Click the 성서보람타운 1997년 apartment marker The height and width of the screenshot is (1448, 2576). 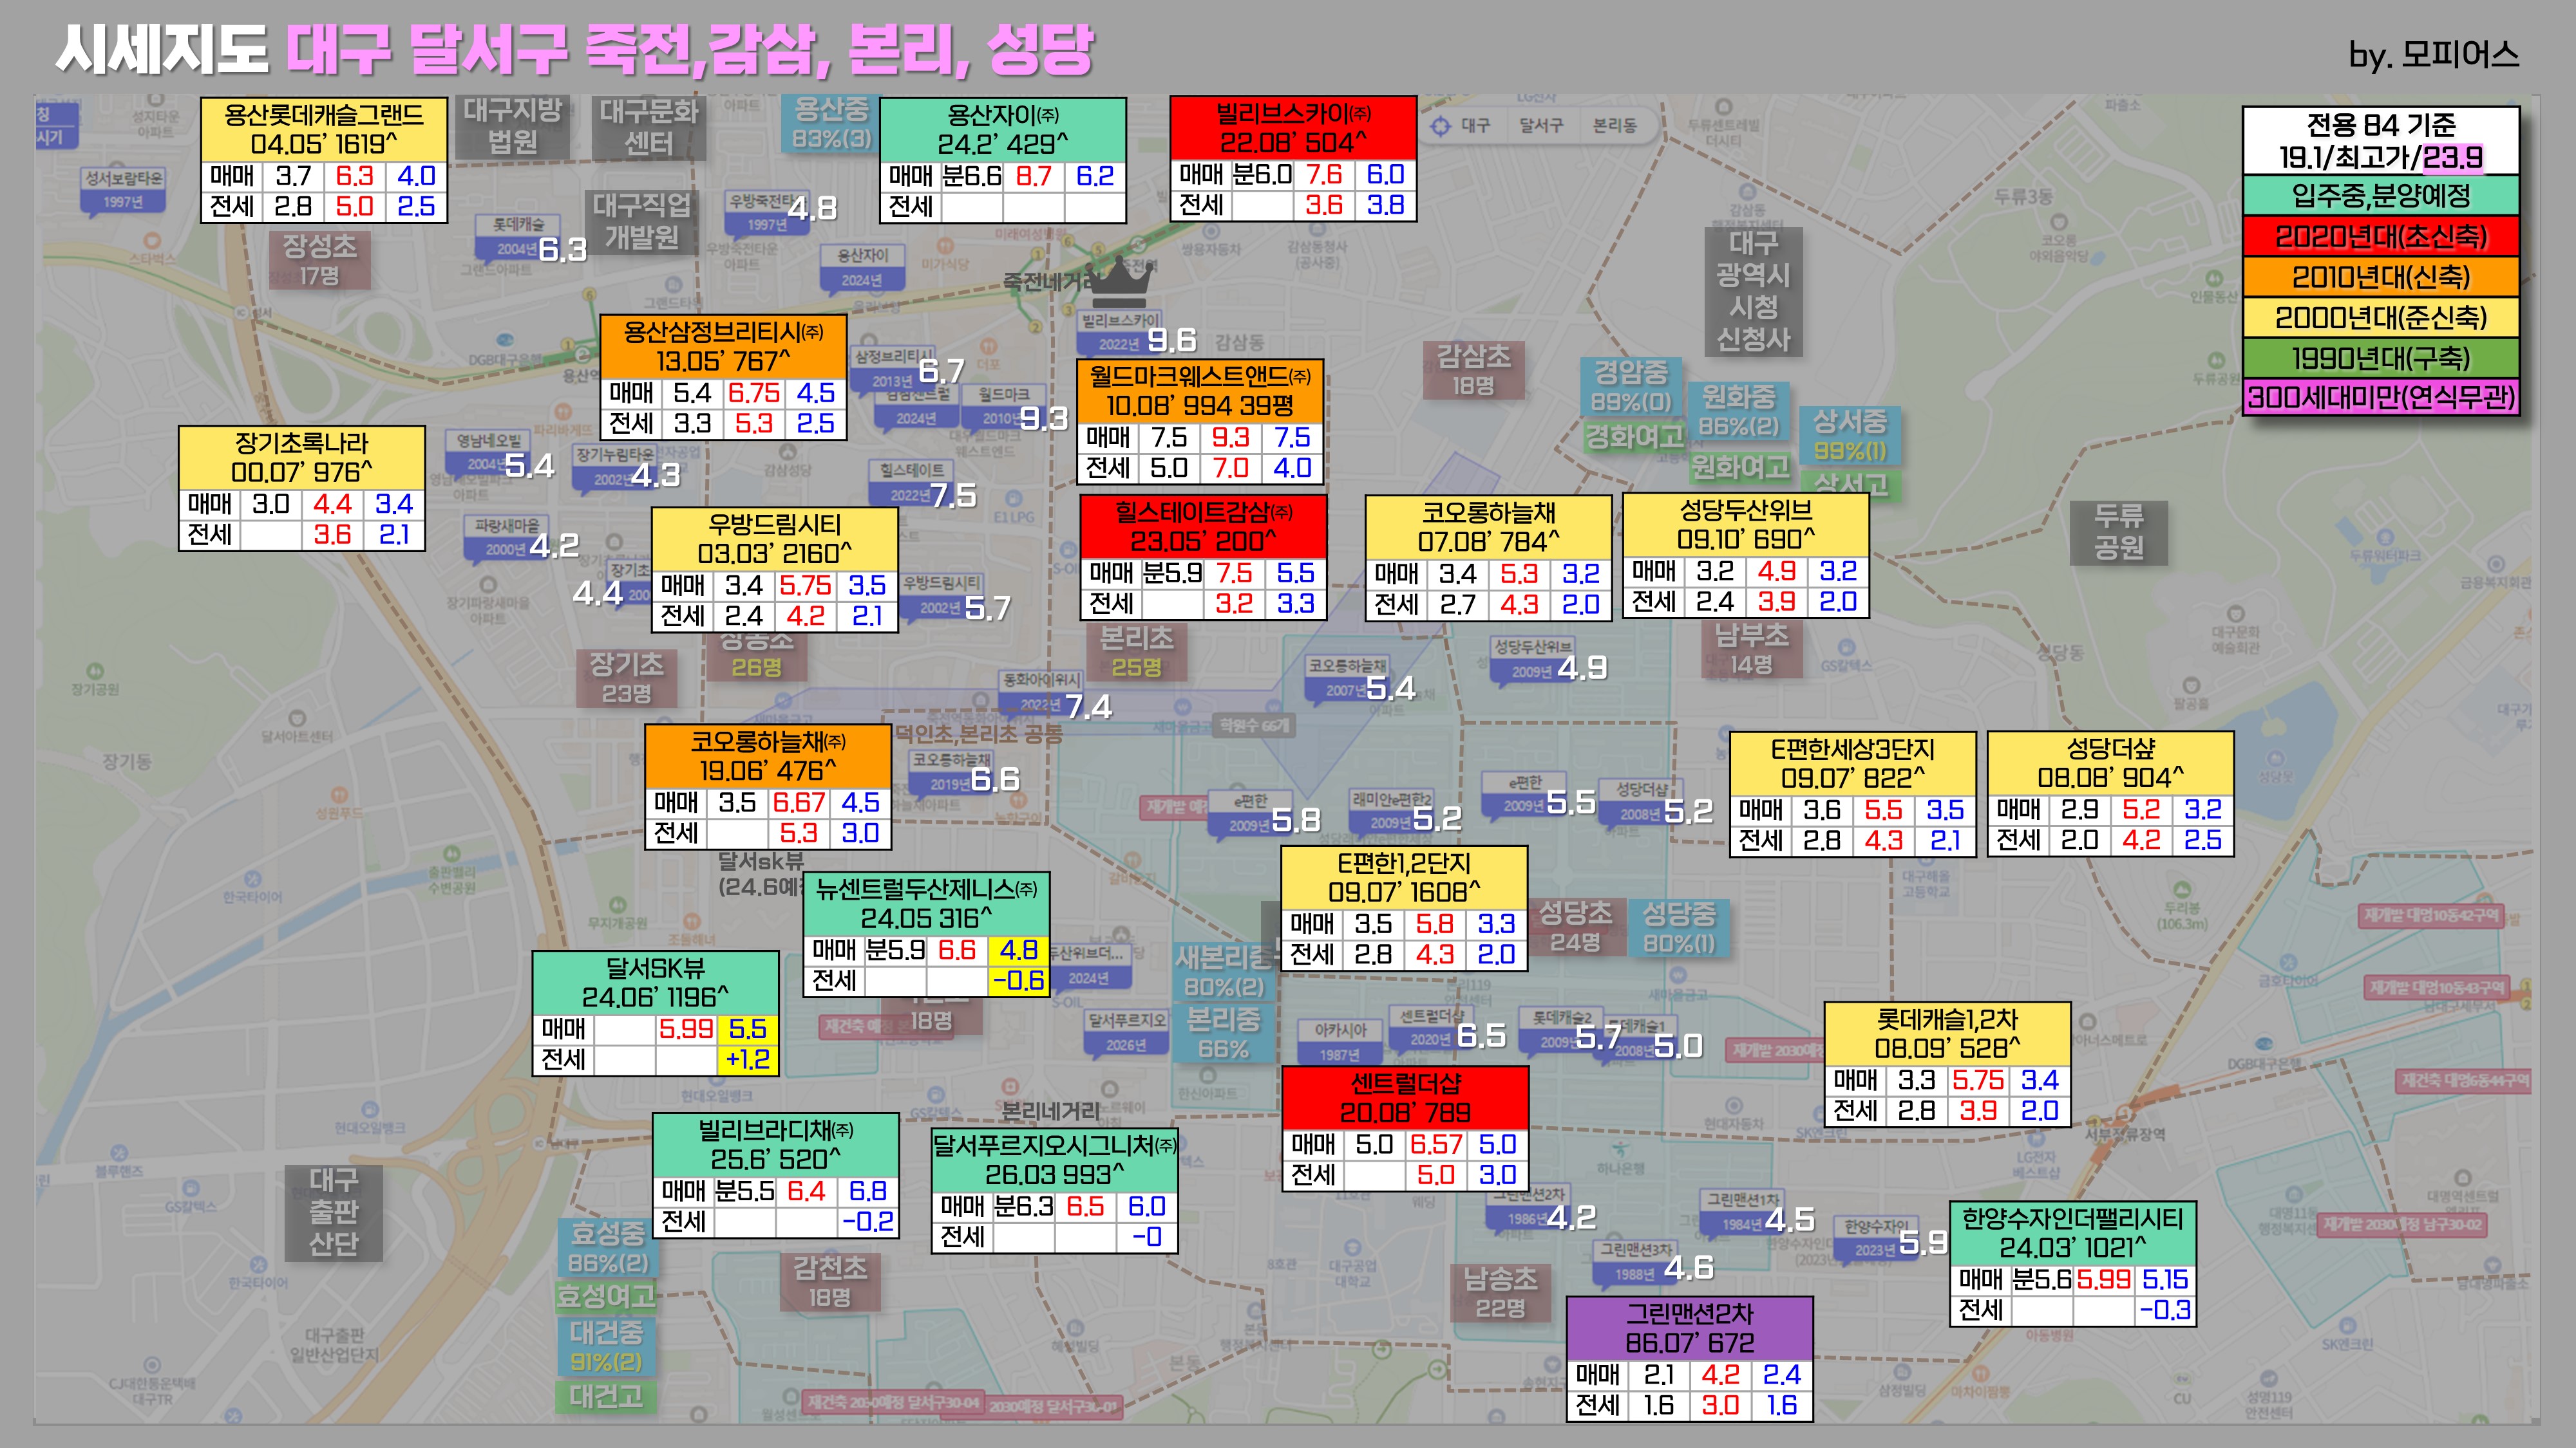coord(124,189)
